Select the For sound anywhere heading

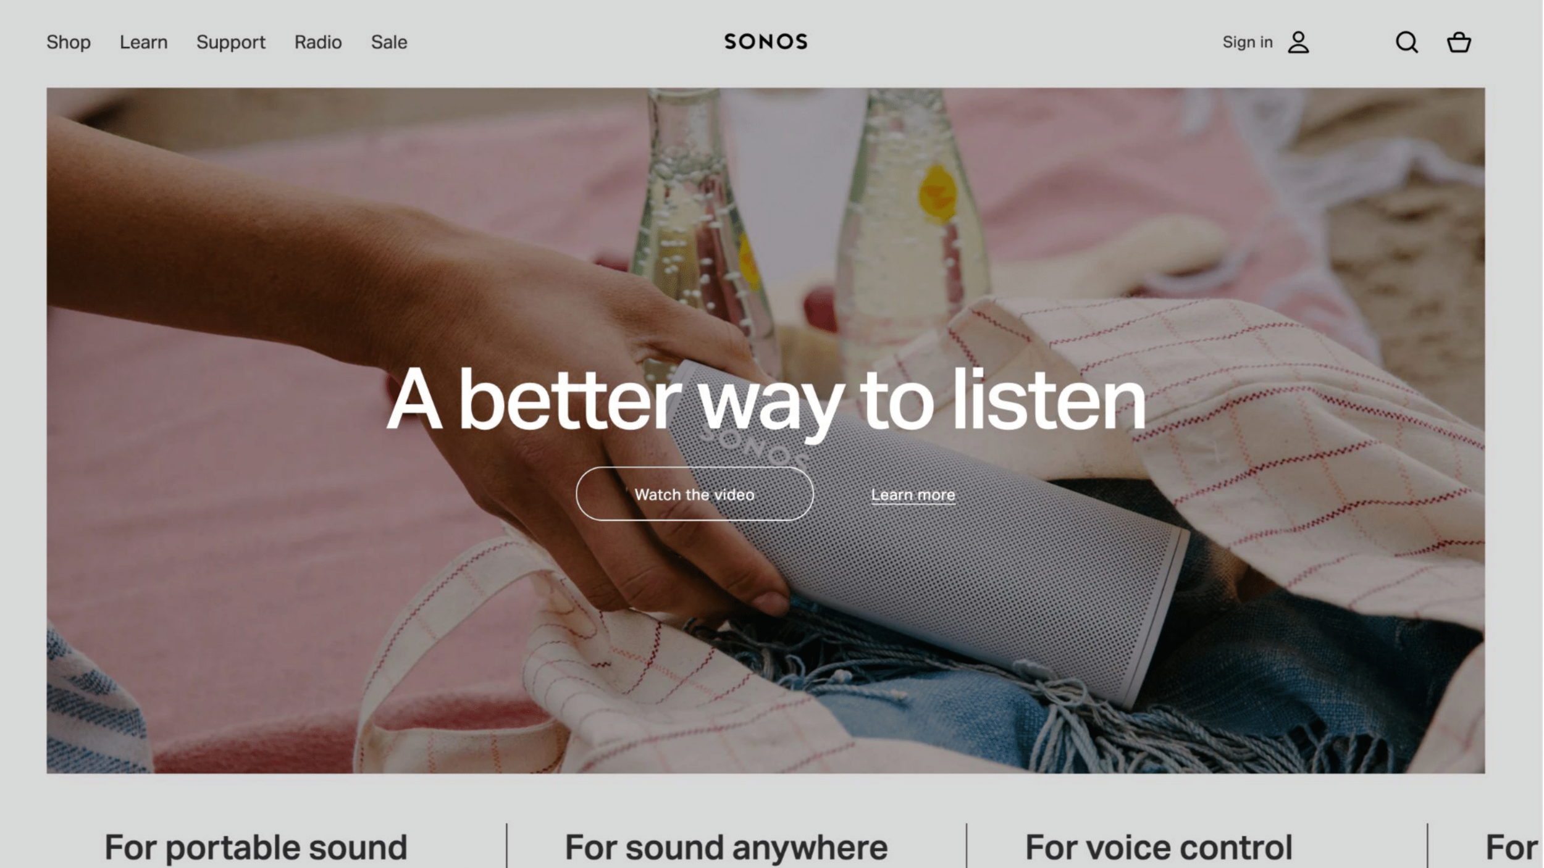(726, 847)
